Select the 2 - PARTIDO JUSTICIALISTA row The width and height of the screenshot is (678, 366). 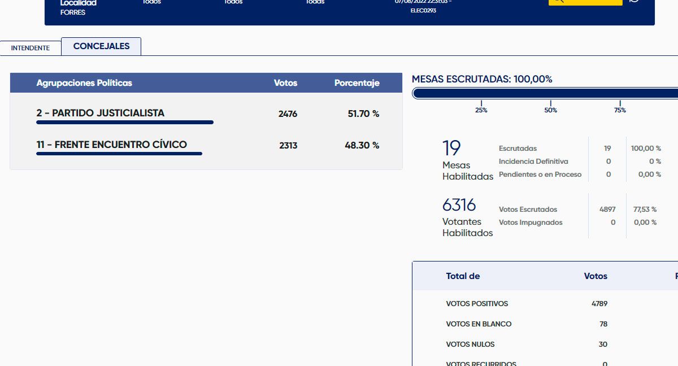pos(101,114)
